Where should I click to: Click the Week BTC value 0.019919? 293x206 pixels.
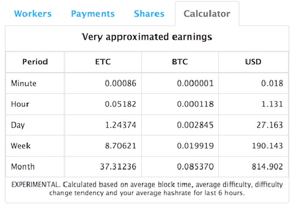[195, 146]
